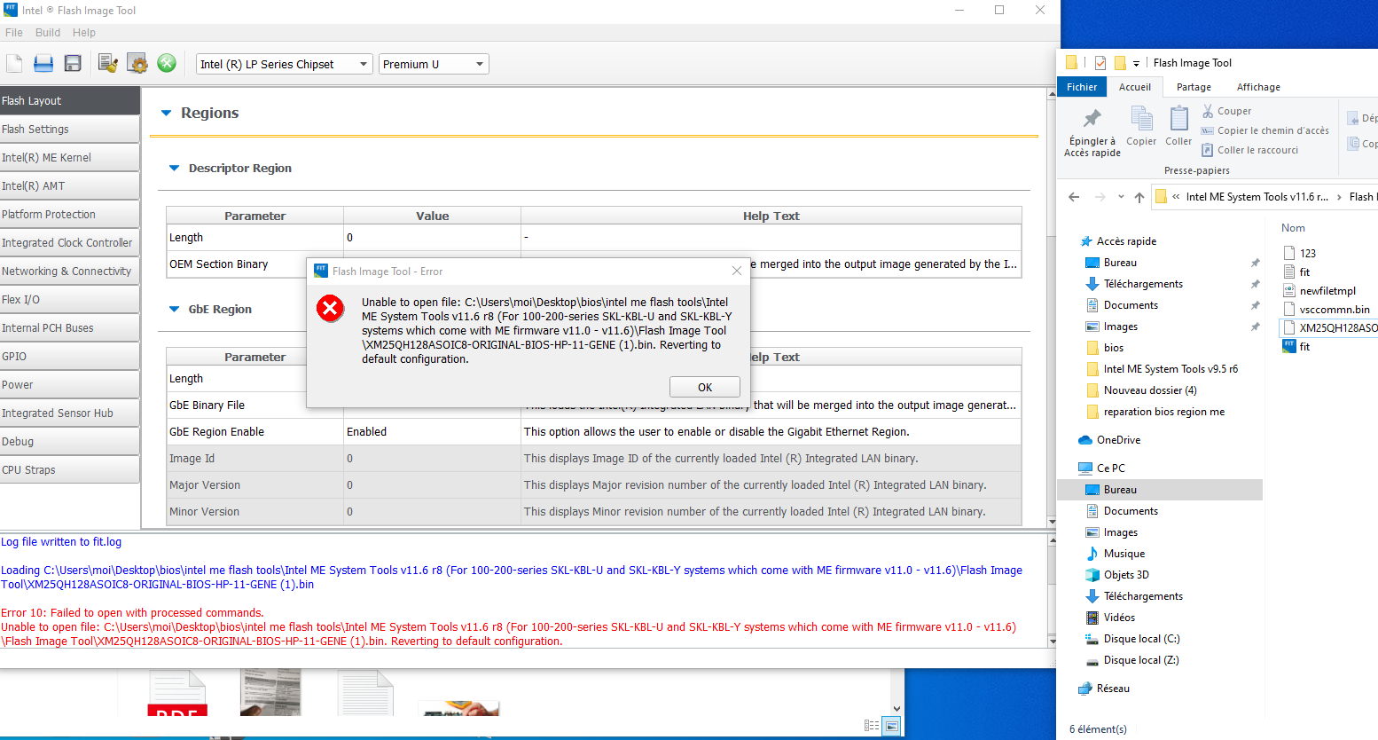Click Épingler à Accès rapide pin icon
Image resolution: width=1378 pixels, height=740 pixels.
click(x=1092, y=118)
